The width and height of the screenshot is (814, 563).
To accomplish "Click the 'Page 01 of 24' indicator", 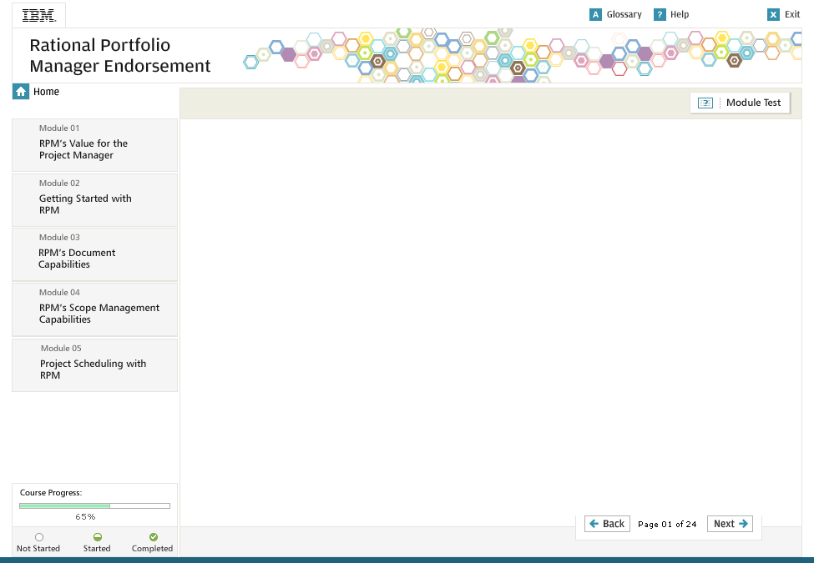I will point(667,524).
